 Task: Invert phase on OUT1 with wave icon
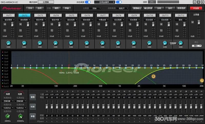pyautogui.click(x=5, y=30)
